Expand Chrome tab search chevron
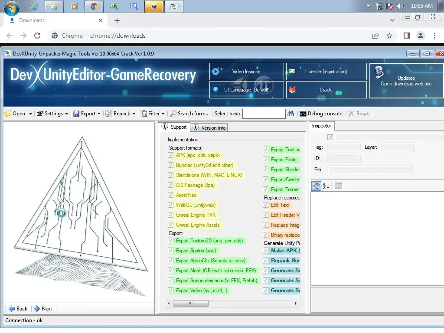444x333 pixels. (392, 20)
